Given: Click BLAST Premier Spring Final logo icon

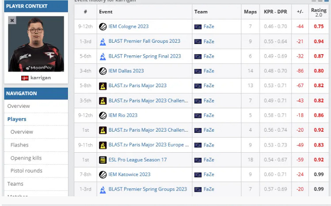Looking at the screenshot, I should point(103,56).
